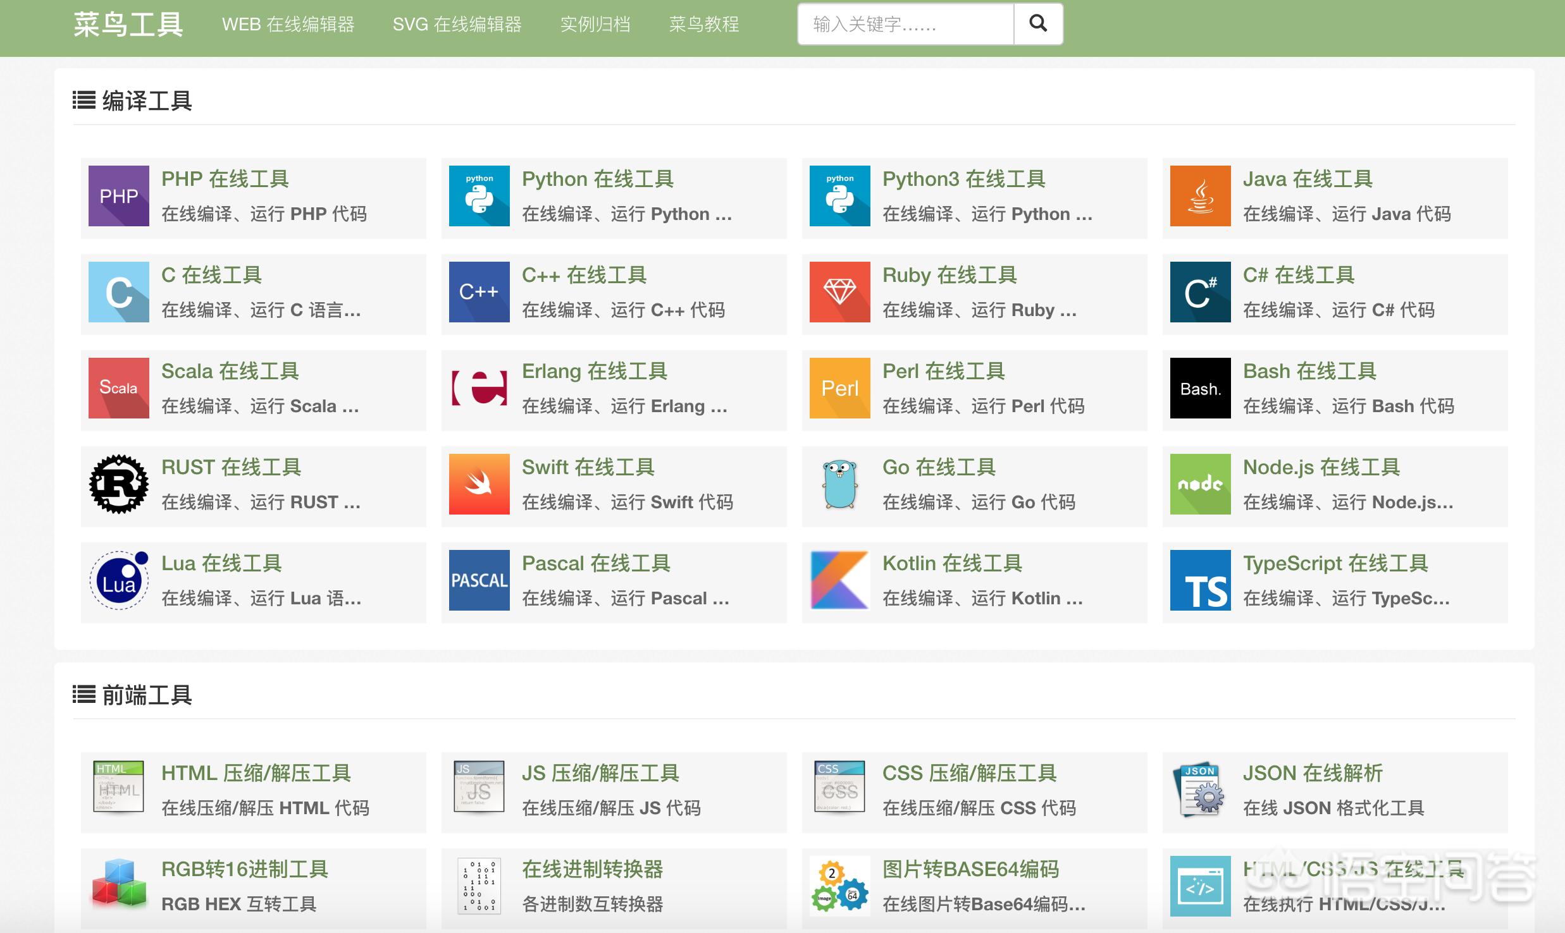Open the 实例归档 navigation item

coord(595,24)
